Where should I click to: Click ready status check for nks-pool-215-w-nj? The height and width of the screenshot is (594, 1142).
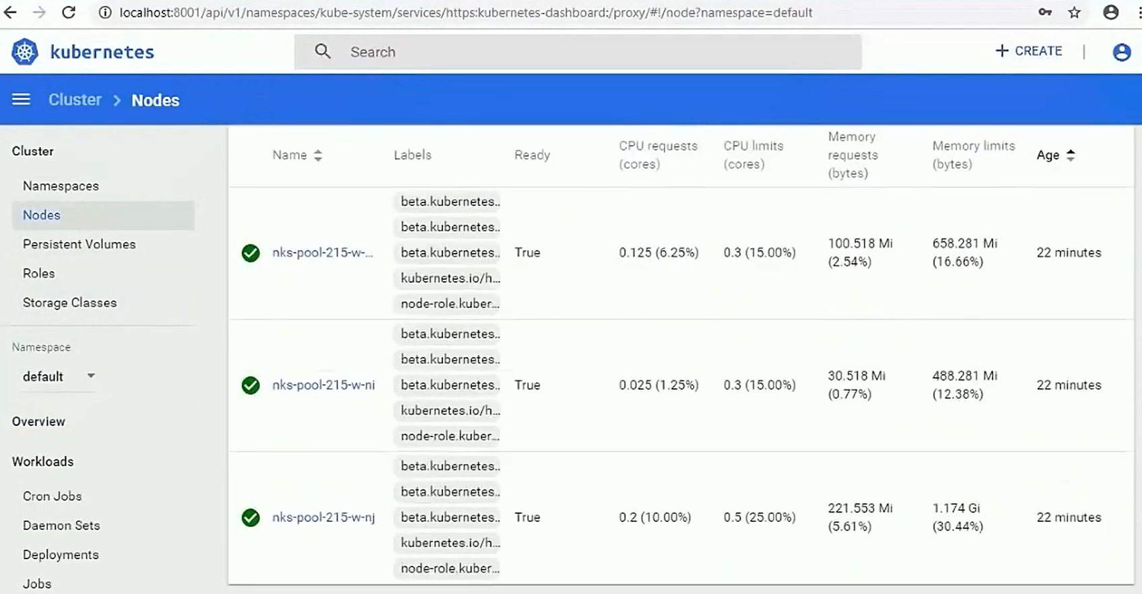point(250,517)
